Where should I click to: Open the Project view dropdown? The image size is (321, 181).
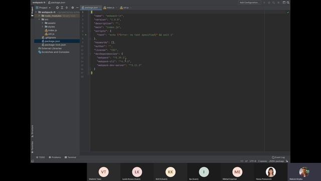pos(43,8)
